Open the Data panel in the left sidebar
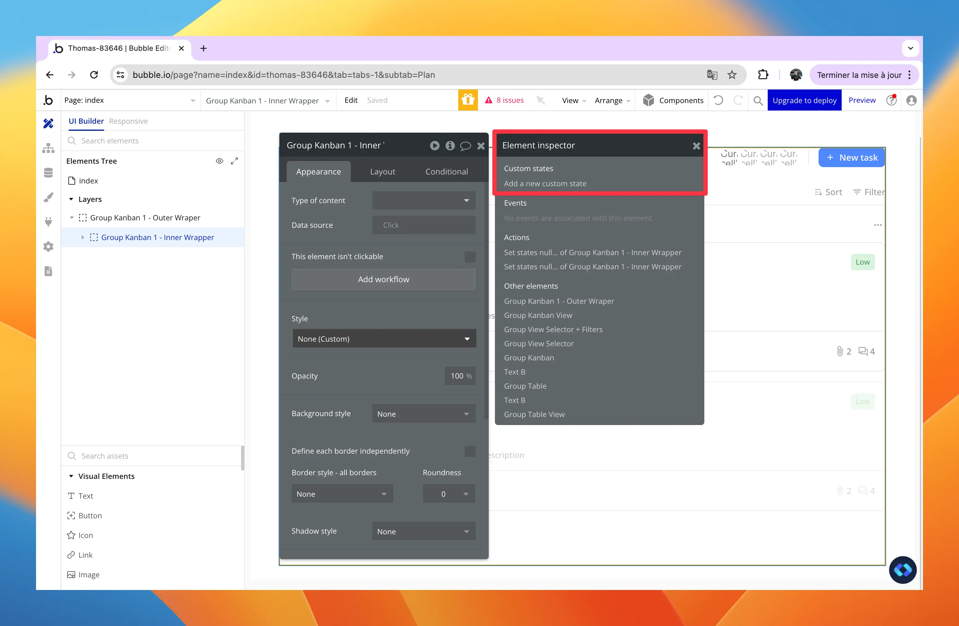 pos(48,172)
